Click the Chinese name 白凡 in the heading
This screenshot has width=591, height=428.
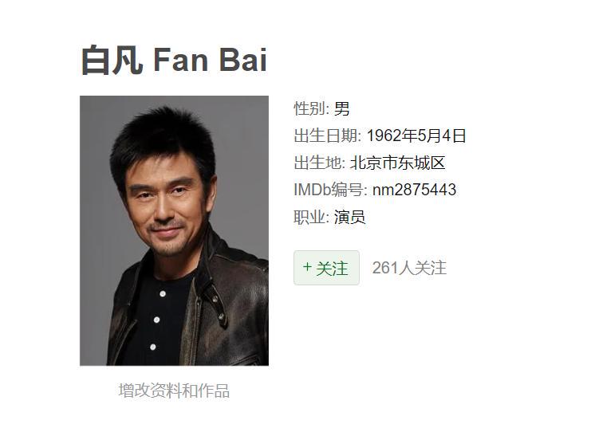click(x=112, y=61)
